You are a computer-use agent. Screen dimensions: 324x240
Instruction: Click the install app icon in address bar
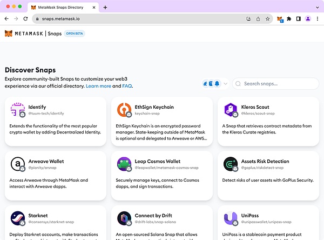249,18
